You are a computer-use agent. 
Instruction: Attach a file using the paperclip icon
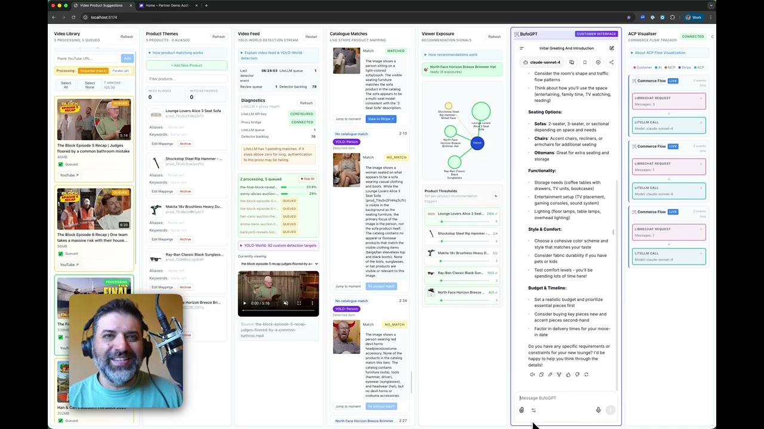tap(521, 410)
